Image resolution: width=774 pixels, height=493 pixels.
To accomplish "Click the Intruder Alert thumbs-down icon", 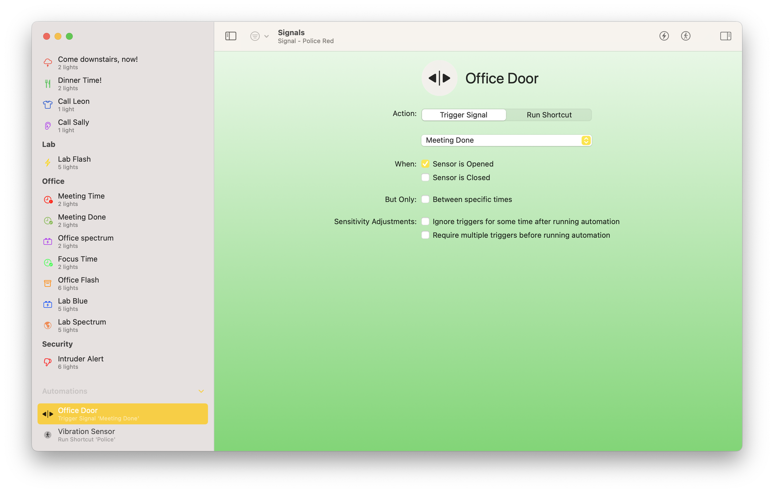I will [x=48, y=362].
